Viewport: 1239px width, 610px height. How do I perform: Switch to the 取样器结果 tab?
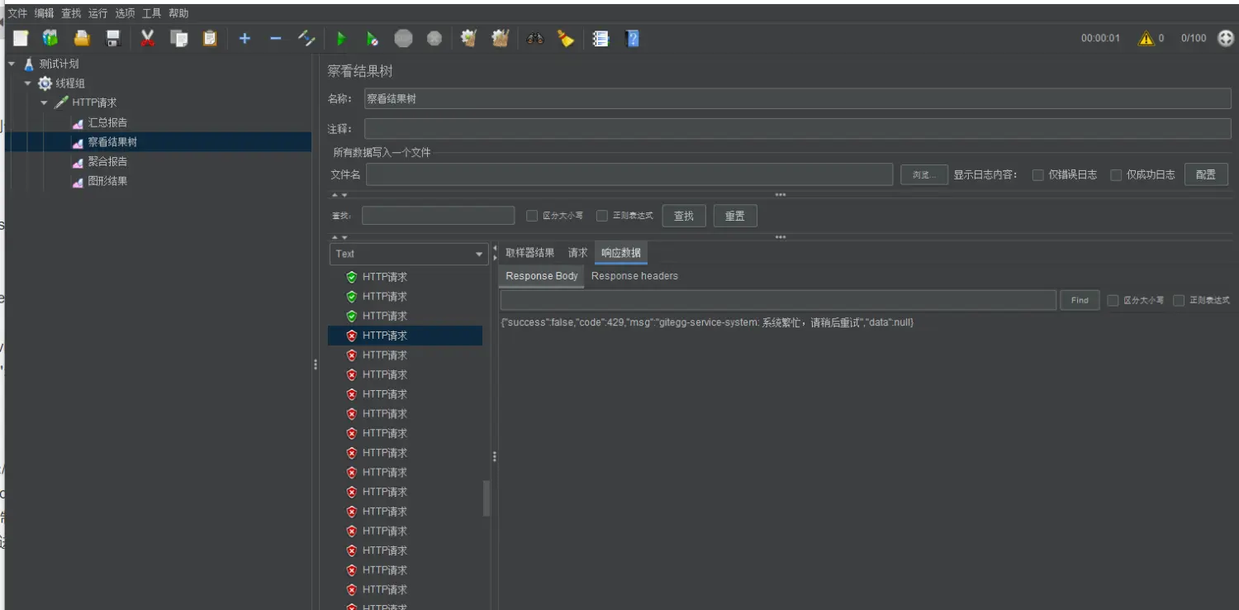pyautogui.click(x=530, y=253)
